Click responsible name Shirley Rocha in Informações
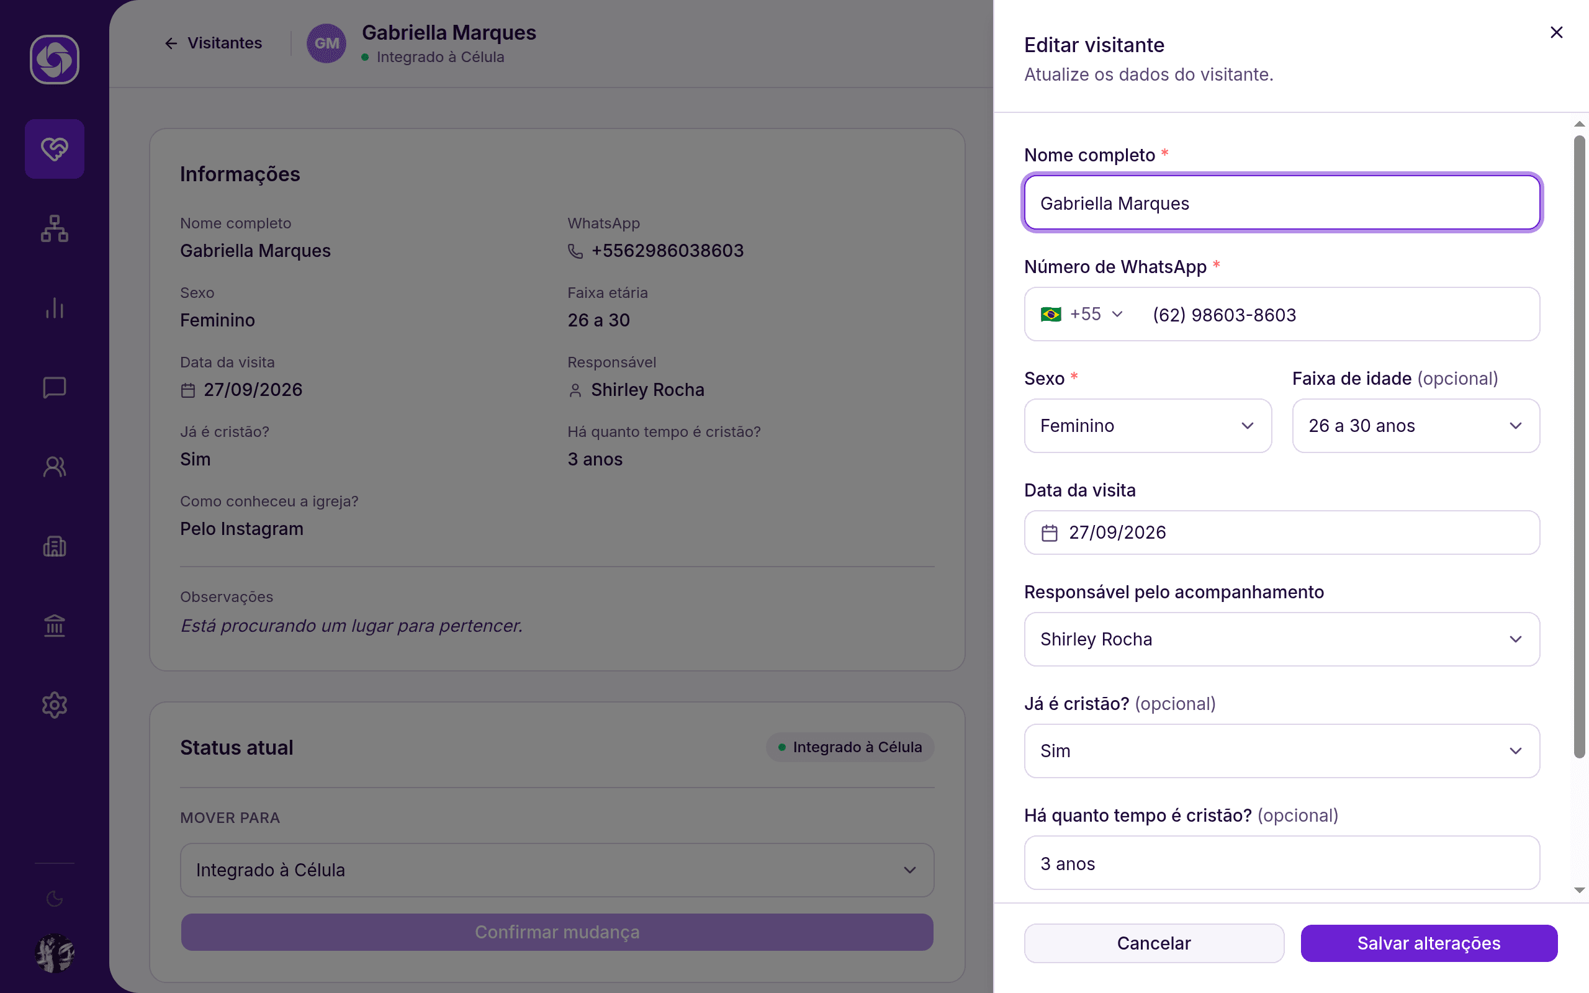 (x=647, y=390)
